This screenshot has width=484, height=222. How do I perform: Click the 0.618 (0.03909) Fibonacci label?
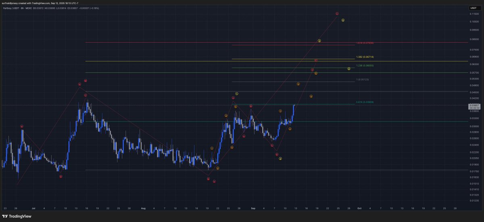[365, 102]
